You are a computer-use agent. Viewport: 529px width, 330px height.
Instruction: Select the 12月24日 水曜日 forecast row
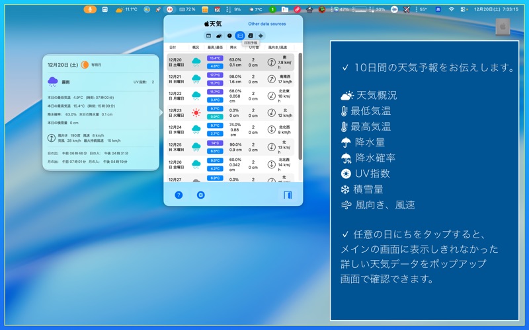[230, 129]
